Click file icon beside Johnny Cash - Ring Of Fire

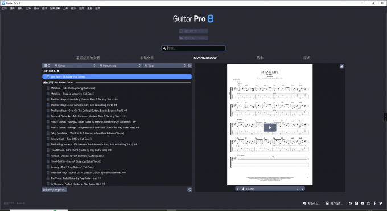click(x=48, y=139)
